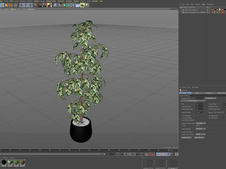226x169 pixels.
Task: Open the viewport ProRender menu
Action: (31, 9)
